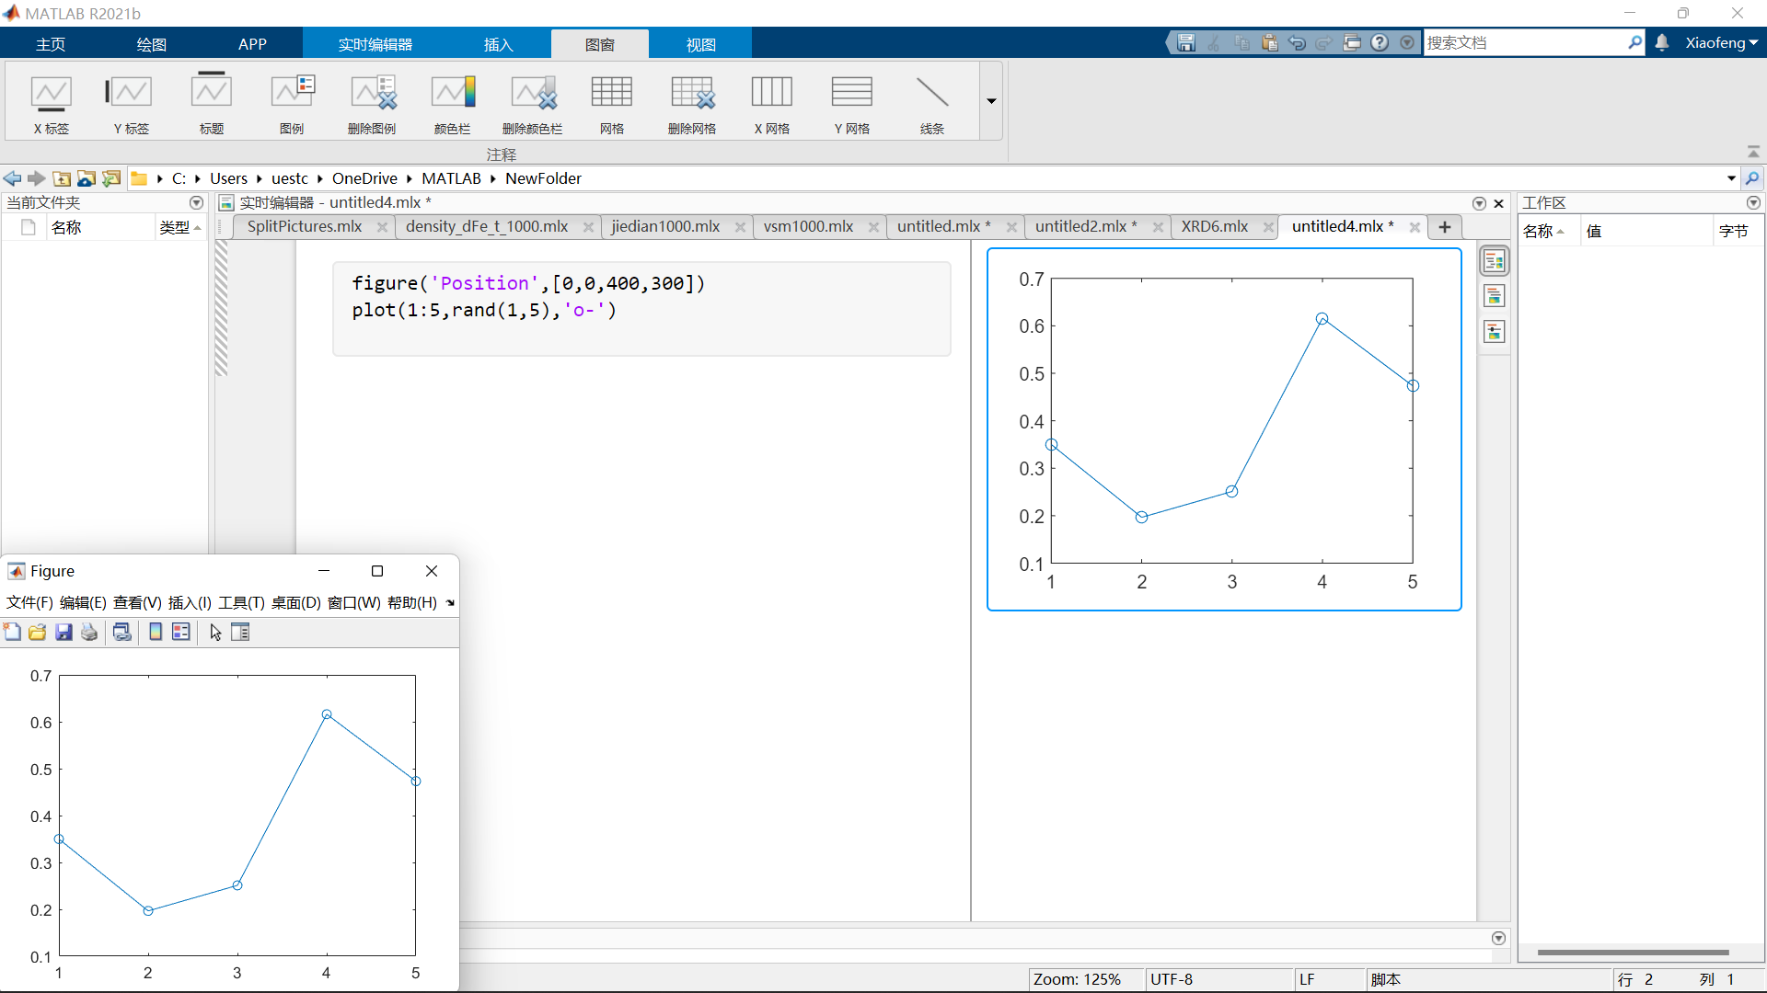
Task: Click Save icon in Figure window toolbar
Action: (x=64, y=633)
